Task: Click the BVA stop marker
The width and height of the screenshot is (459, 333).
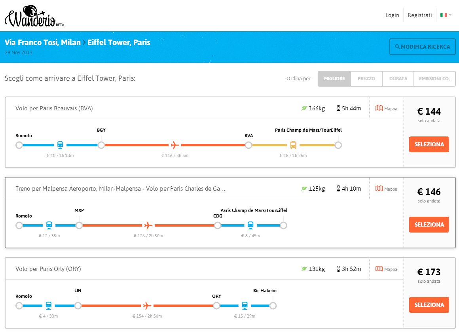Action: coord(248,145)
